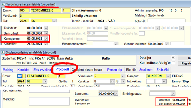Image resolution: width=191 pixels, height=108 pixels.
Task: Click the Registr button
Action: [185, 63]
